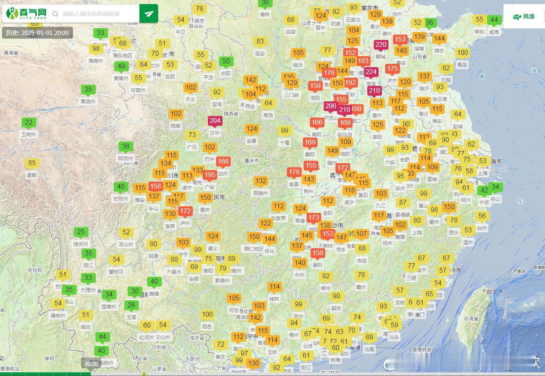Click the 166 AQI marker for 南阳
This screenshot has height=376, width=545.
[317, 122]
